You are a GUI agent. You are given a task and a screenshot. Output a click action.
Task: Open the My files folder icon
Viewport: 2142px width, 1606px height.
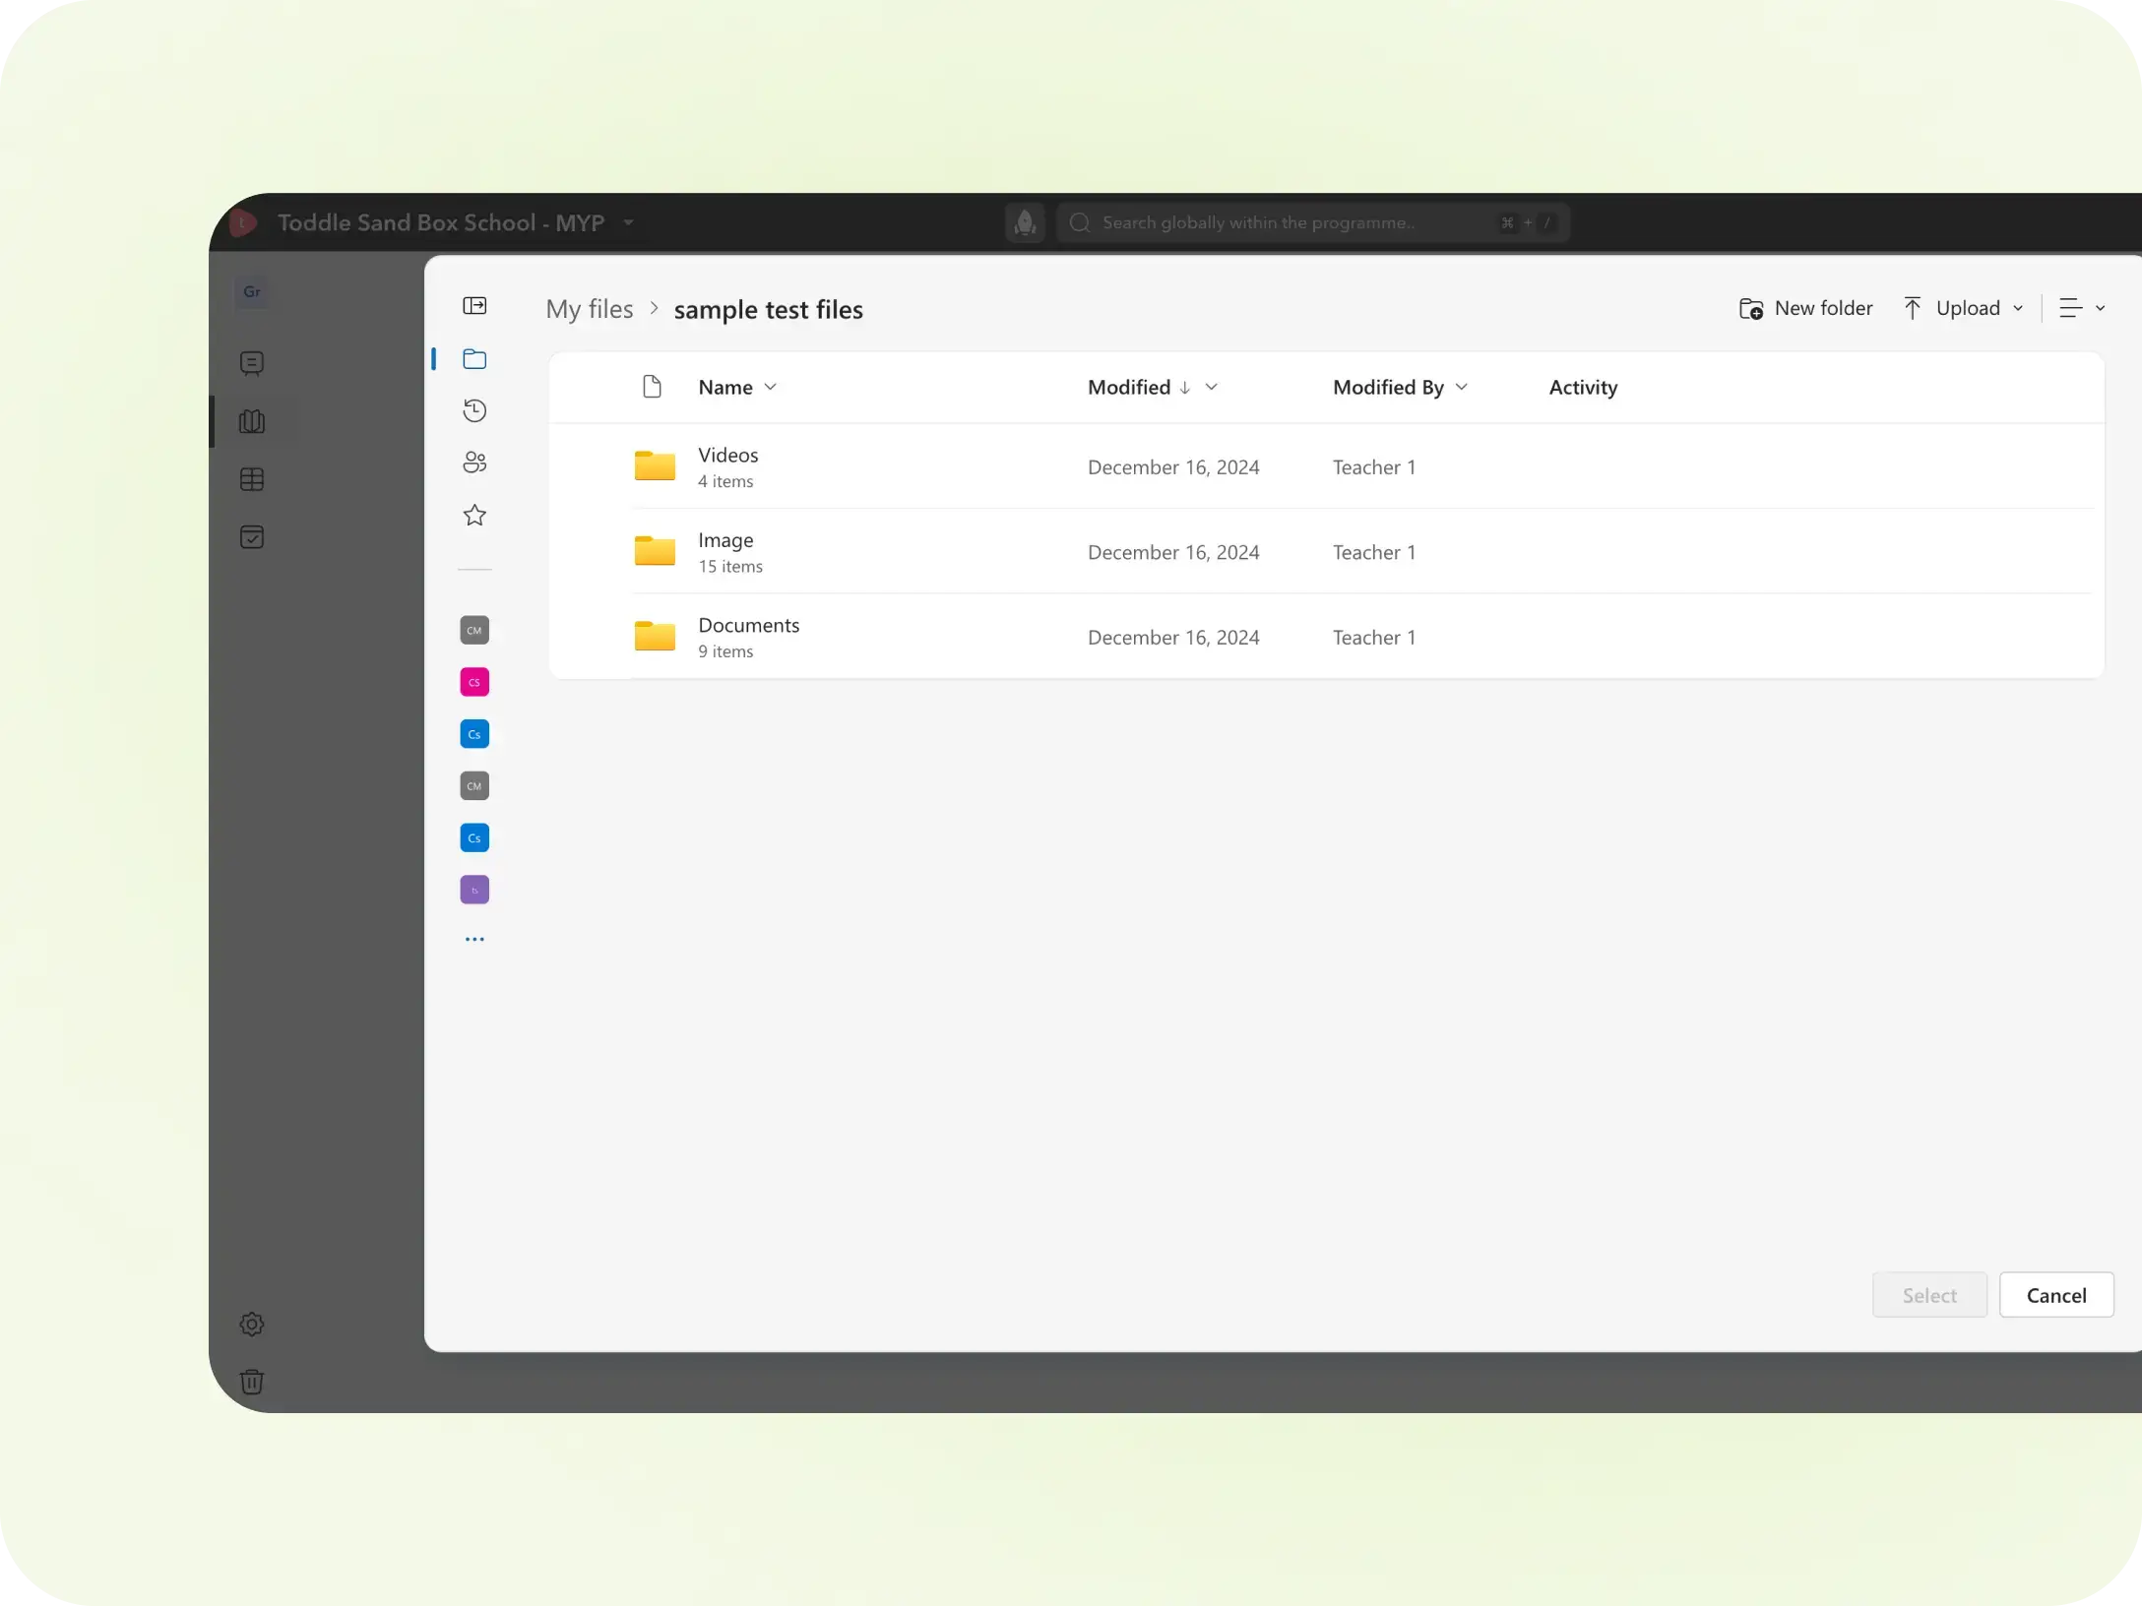tap(474, 359)
